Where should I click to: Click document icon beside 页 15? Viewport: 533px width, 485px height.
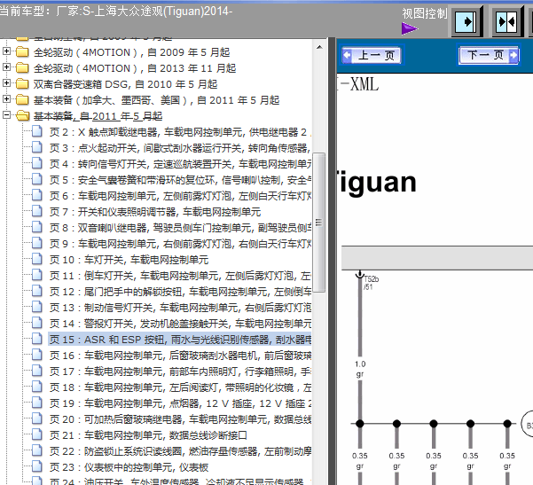(37, 339)
